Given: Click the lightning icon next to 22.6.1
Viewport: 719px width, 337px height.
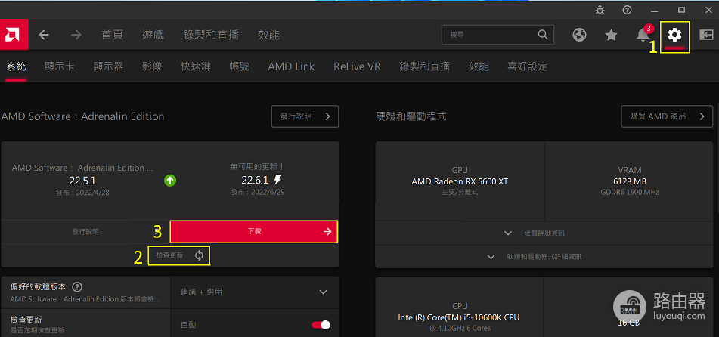Looking at the screenshot, I should [x=278, y=180].
